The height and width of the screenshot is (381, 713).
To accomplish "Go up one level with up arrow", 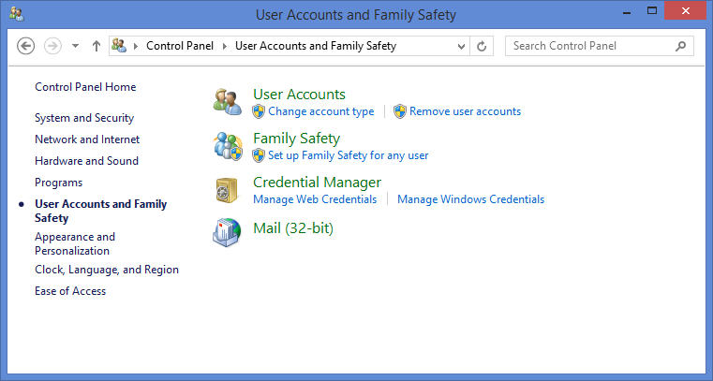I will [97, 46].
